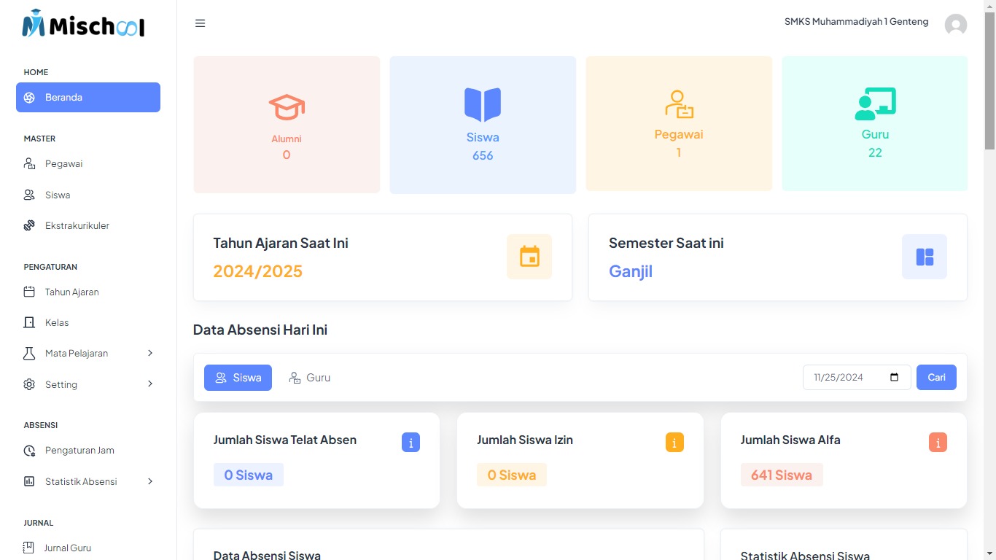Open the Jurnal Guru menu item

[67, 548]
